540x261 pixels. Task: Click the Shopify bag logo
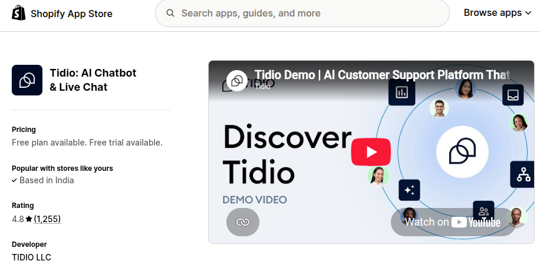(19, 13)
